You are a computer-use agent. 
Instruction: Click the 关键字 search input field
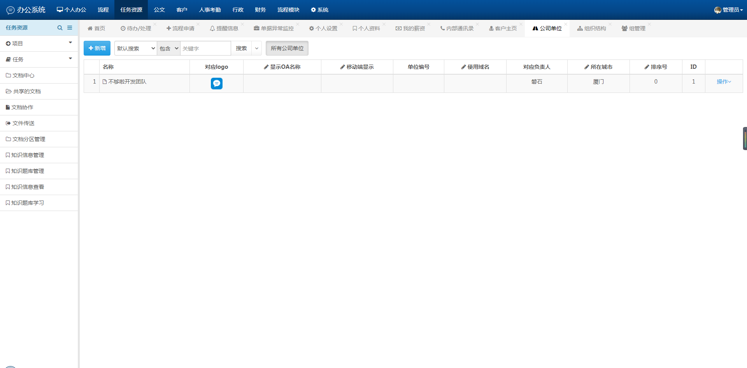pyautogui.click(x=205, y=49)
